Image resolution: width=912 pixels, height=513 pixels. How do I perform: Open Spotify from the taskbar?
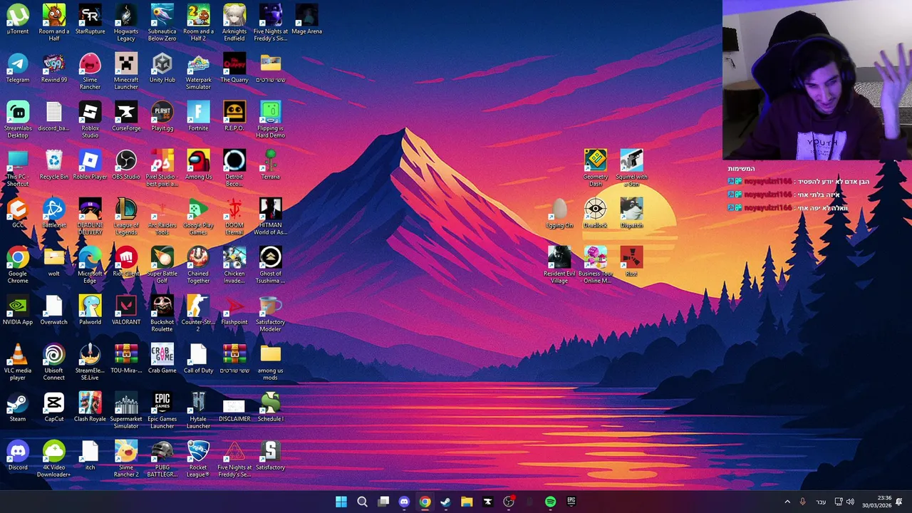click(x=550, y=502)
